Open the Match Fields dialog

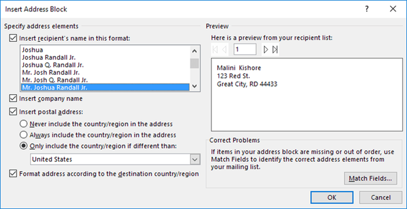click(371, 179)
